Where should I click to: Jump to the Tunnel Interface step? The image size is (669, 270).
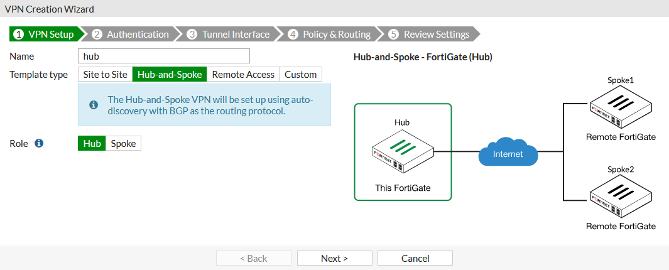point(229,34)
